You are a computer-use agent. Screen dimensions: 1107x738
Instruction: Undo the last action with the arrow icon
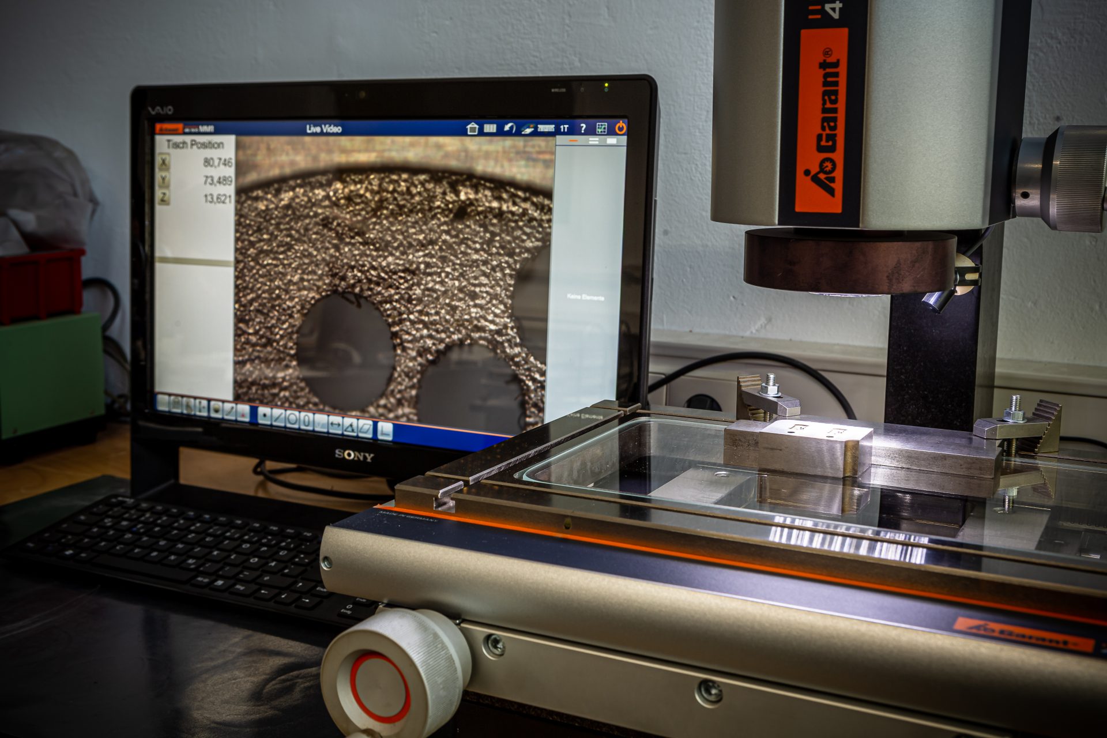pos(509,128)
